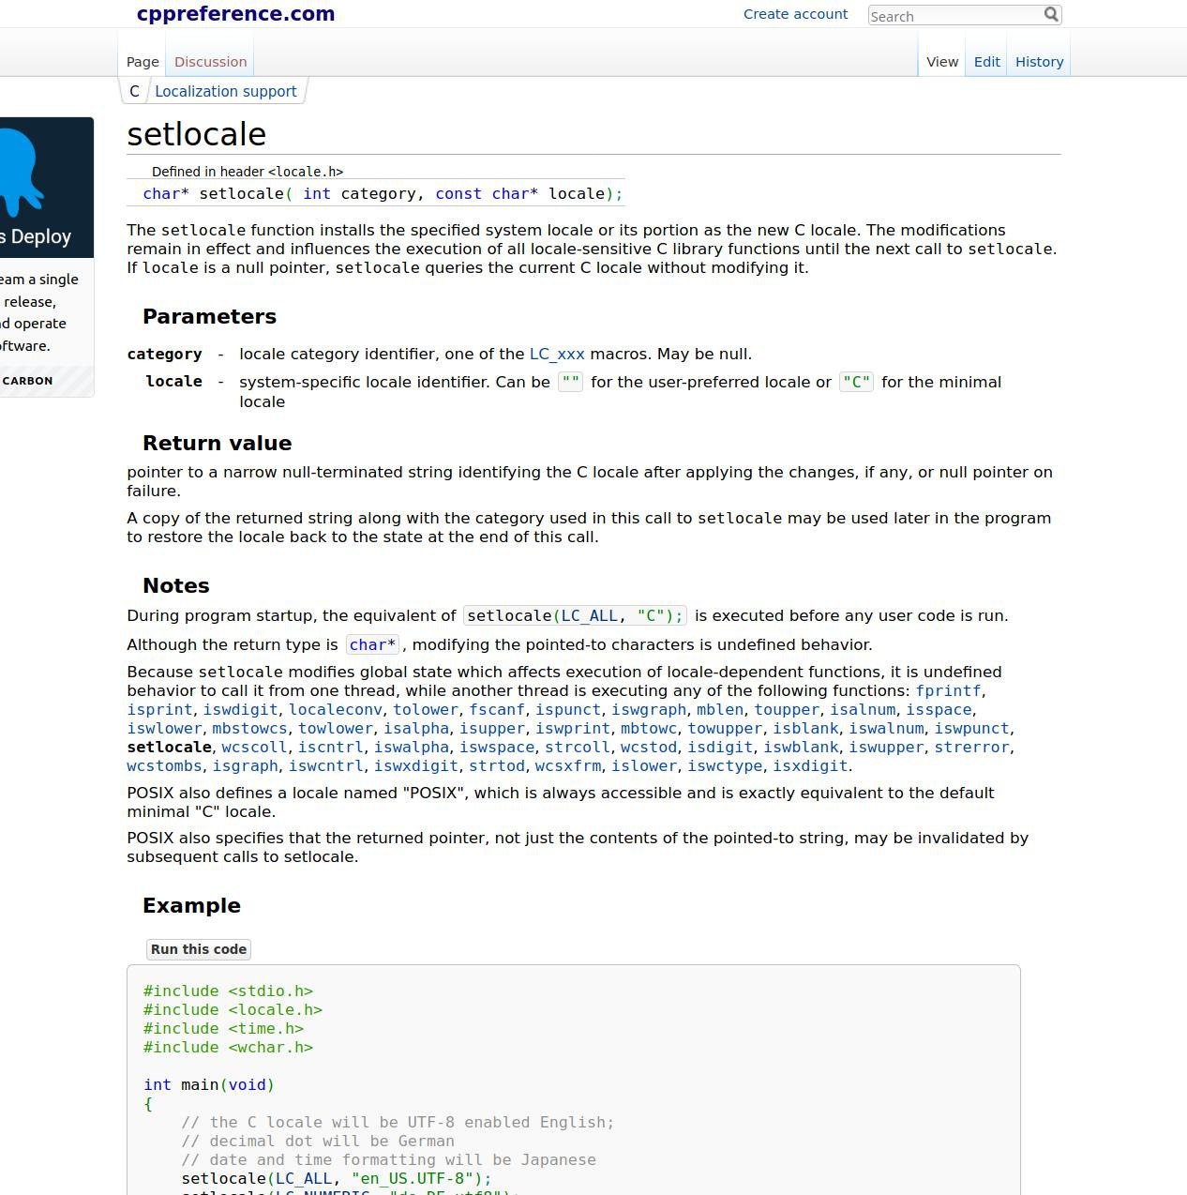Open the towupper link

[x=725, y=729]
